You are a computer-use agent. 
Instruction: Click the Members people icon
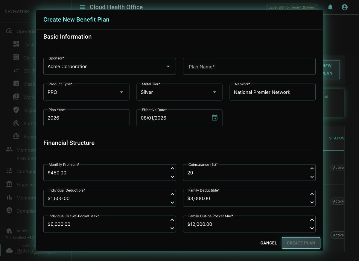(9, 149)
